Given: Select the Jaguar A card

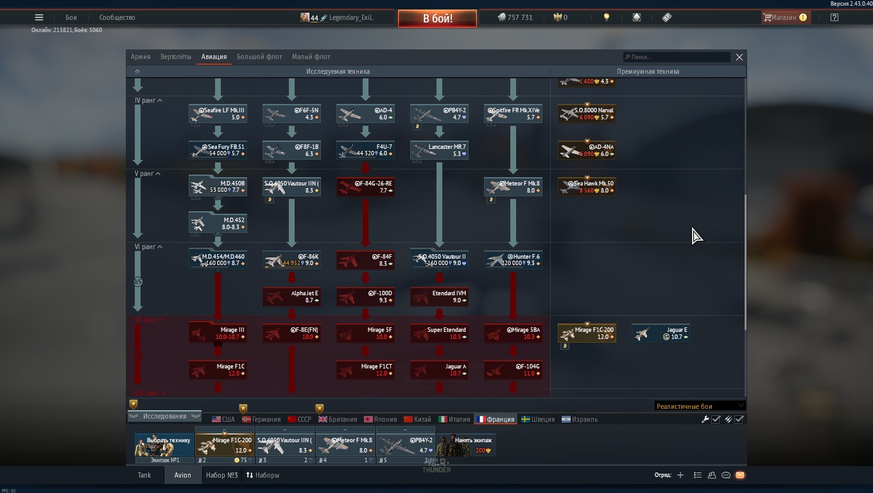Looking at the screenshot, I should [440, 370].
